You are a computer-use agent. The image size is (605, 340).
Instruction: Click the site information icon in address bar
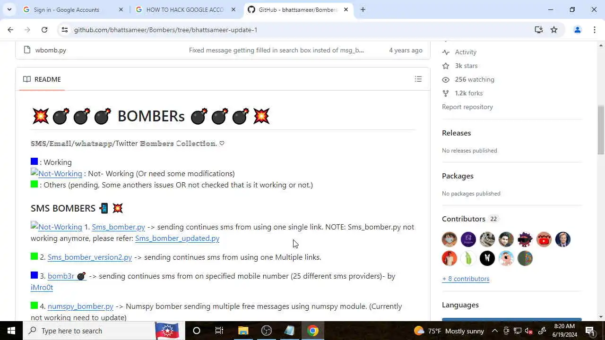(x=65, y=30)
